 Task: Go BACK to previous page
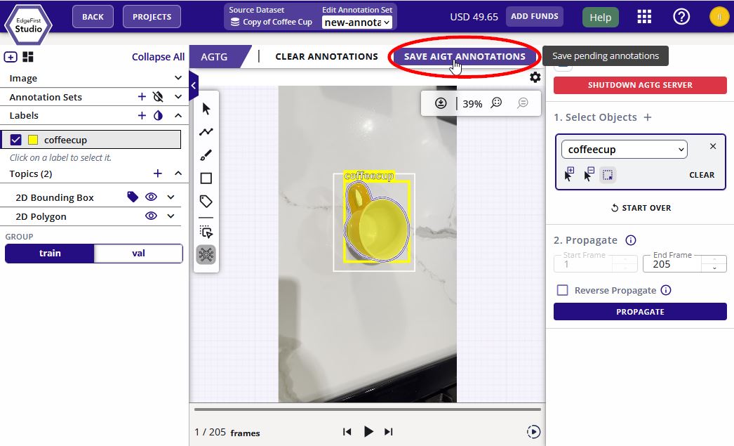[x=93, y=17]
